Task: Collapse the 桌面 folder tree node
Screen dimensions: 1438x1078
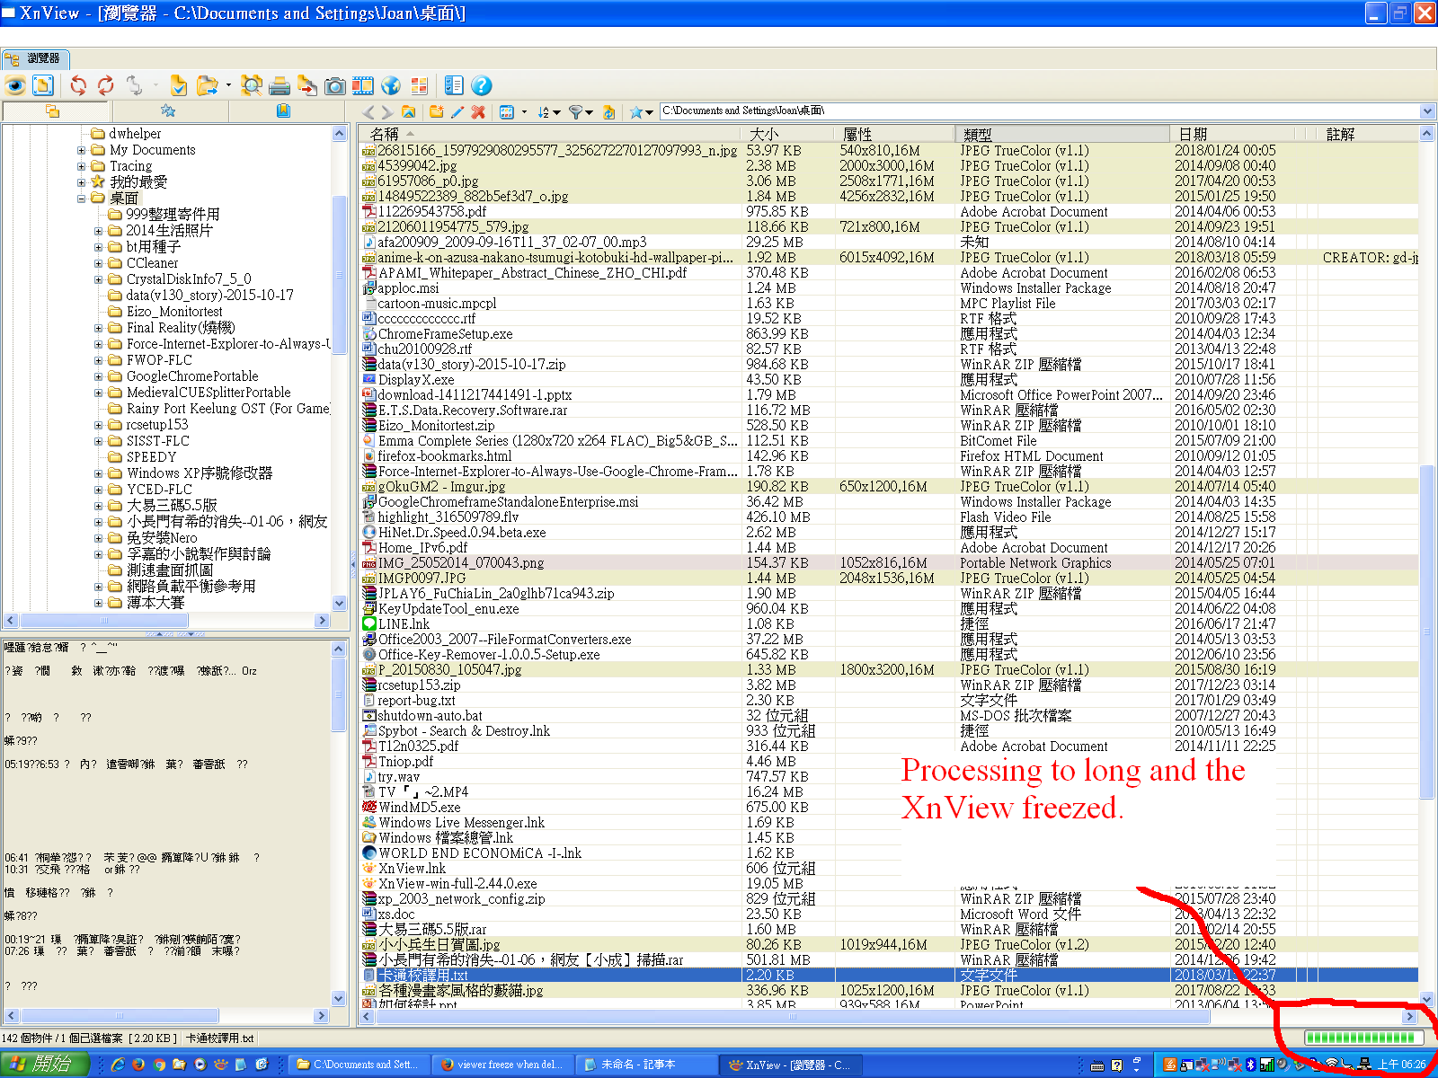Action: click(x=82, y=199)
